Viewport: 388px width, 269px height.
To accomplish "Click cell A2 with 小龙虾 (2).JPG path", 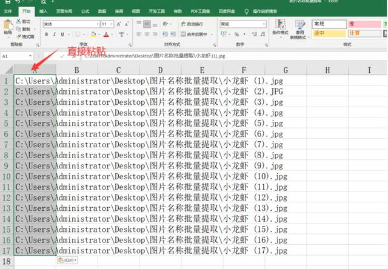I will point(35,91).
